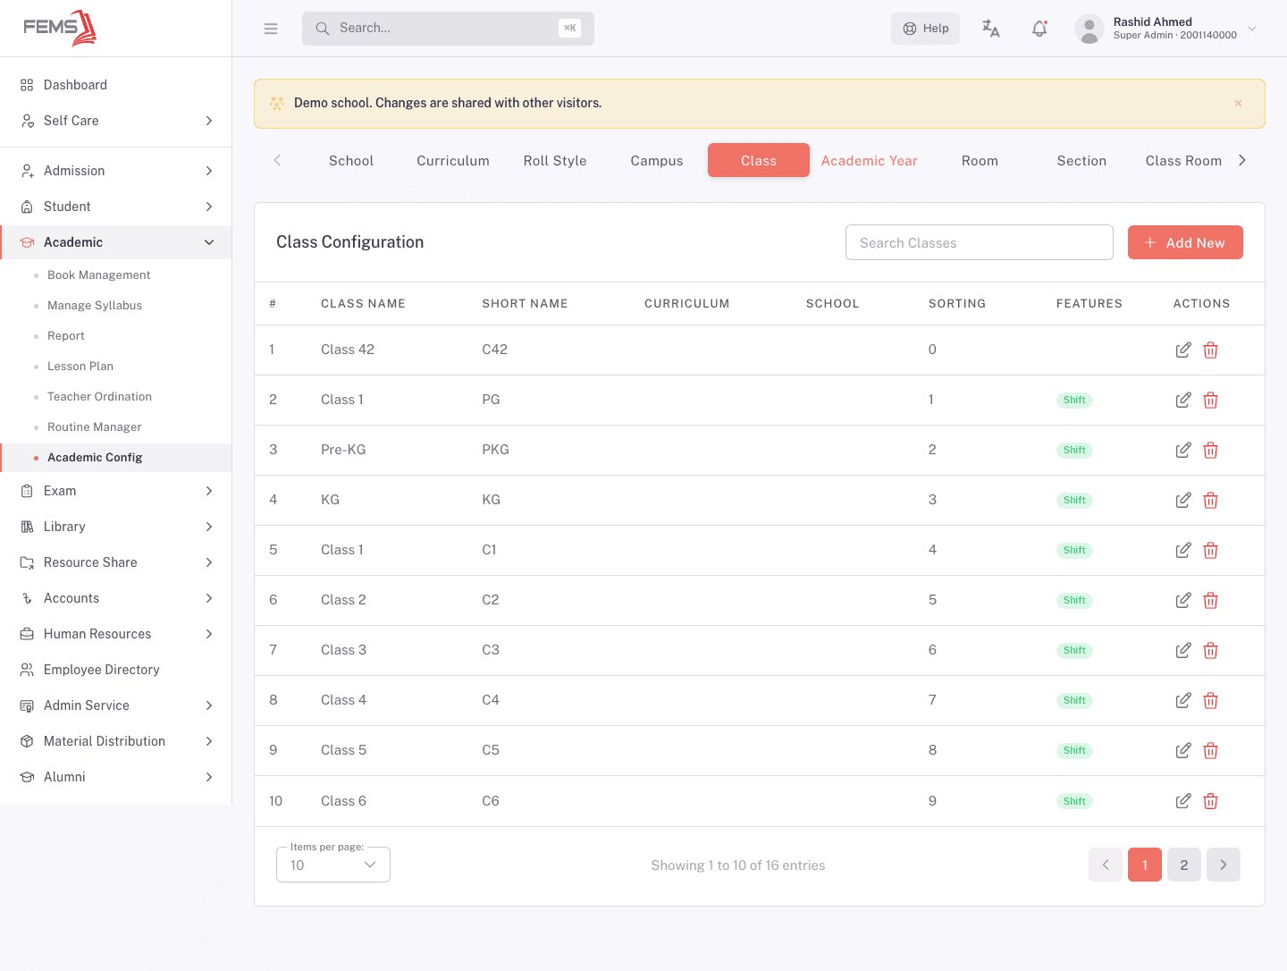Open the Rashid Ahmed account dropdown
1287x971 pixels.
pos(1166,29)
